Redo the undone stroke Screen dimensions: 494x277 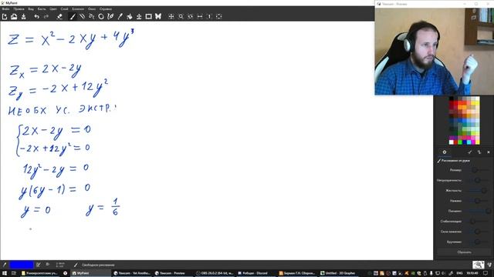[x=46, y=16]
